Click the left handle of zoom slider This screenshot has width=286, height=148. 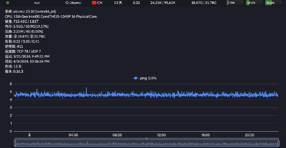(x=15, y=143)
